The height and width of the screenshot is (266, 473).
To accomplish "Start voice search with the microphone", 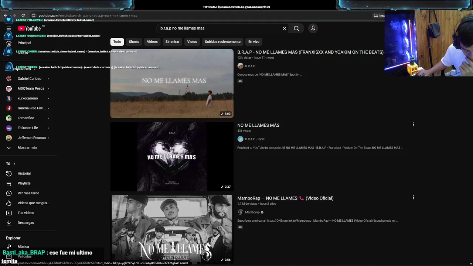I will point(313,28).
